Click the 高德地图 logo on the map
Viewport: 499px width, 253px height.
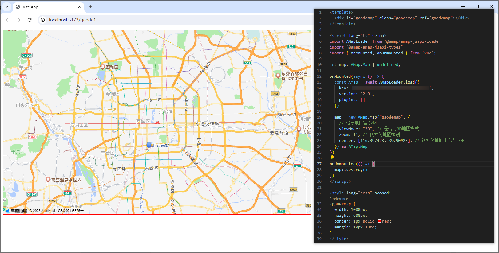(16, 211)
